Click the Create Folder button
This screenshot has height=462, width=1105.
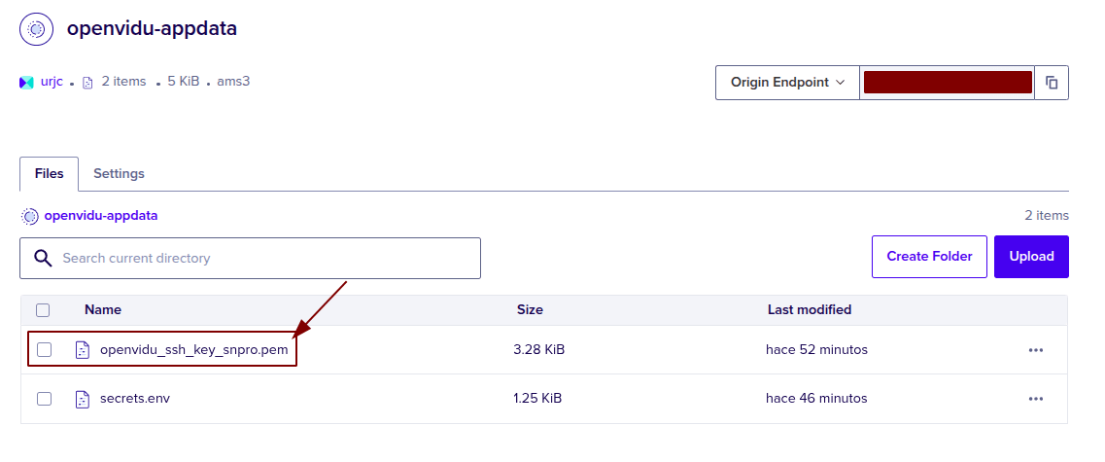(x=929, y=257)
